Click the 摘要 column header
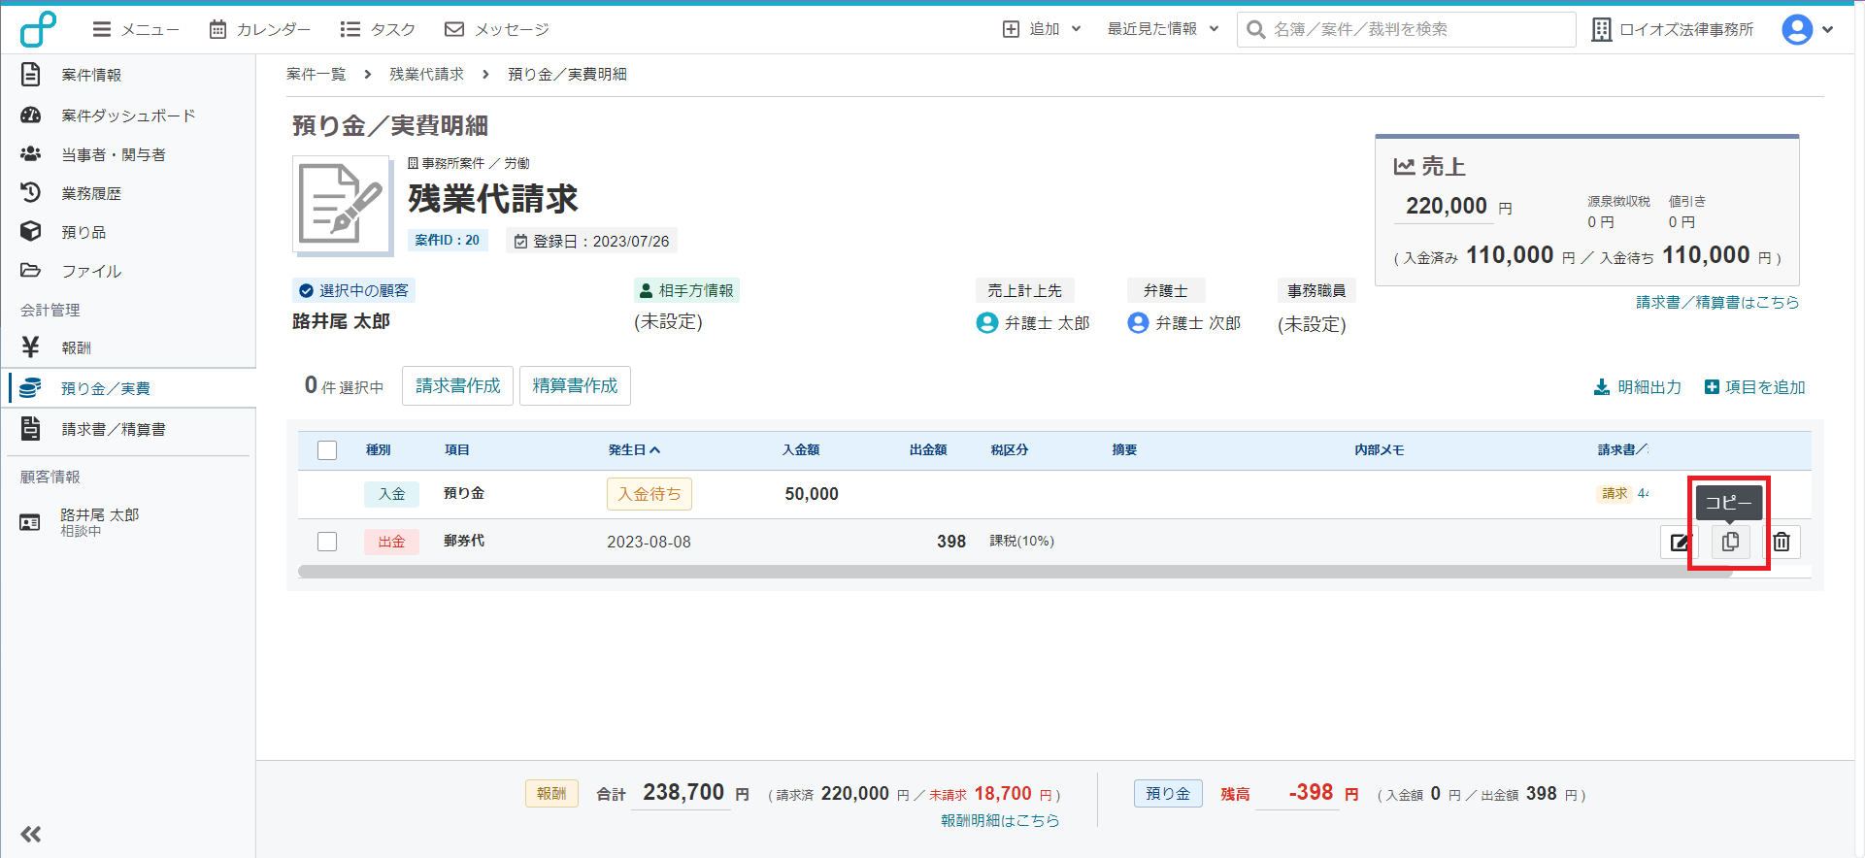 click(x=1125, y=450)
